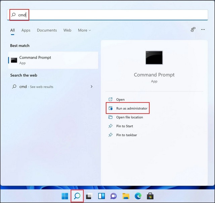This screenshot has height=203, width=215.
Task: Click Open in the Command Prompt actions
Action: tap(120, 99)
